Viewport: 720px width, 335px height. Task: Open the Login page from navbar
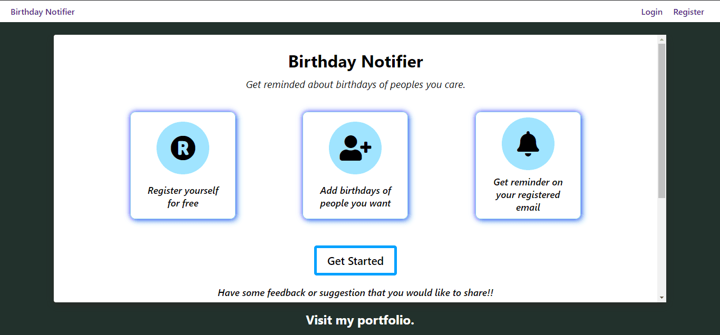point(651,12)
